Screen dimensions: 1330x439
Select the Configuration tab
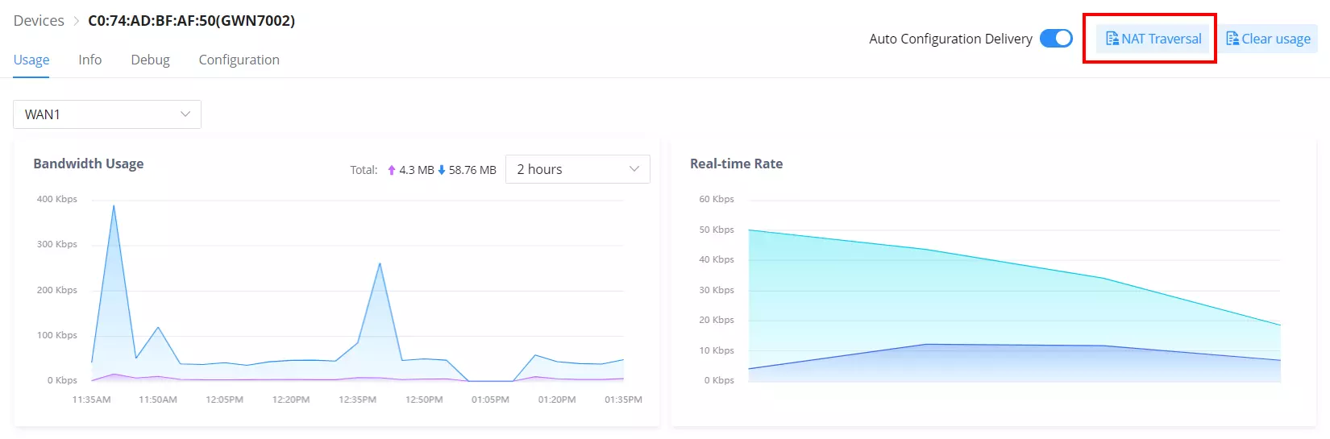click(x=239, y=60)
